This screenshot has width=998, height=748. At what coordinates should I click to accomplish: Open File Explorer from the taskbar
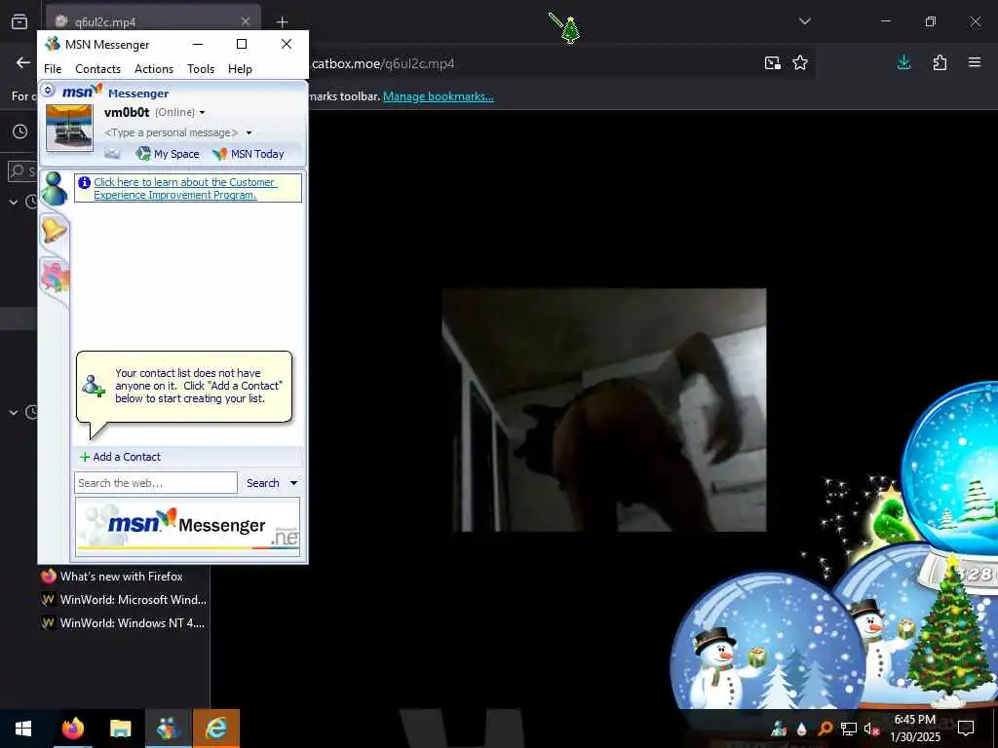tap(120, 729)
